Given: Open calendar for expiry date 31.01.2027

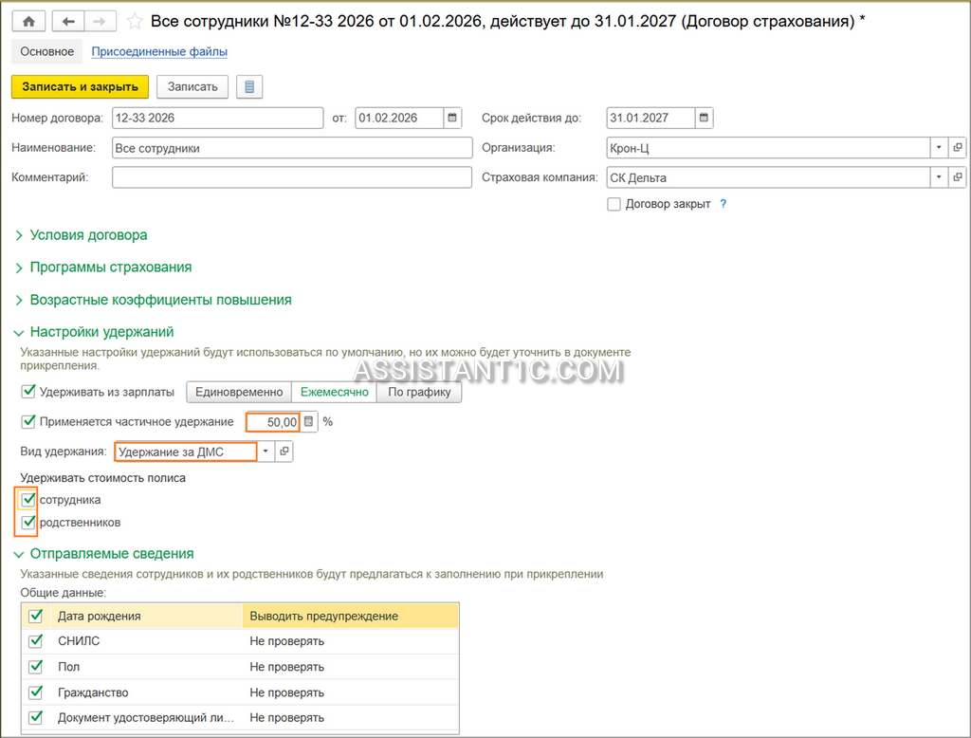Looking at the screenshot, I should [705, 118].
